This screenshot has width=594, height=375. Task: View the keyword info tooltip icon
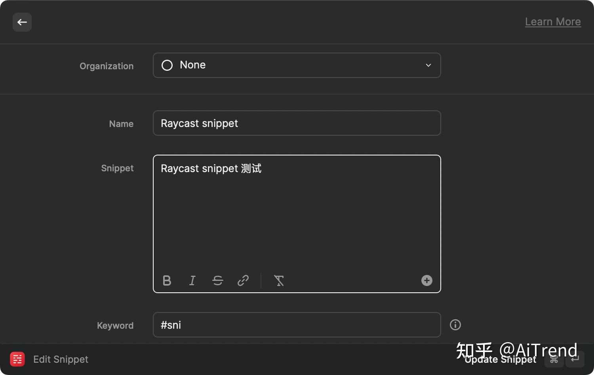click(455, 325)
